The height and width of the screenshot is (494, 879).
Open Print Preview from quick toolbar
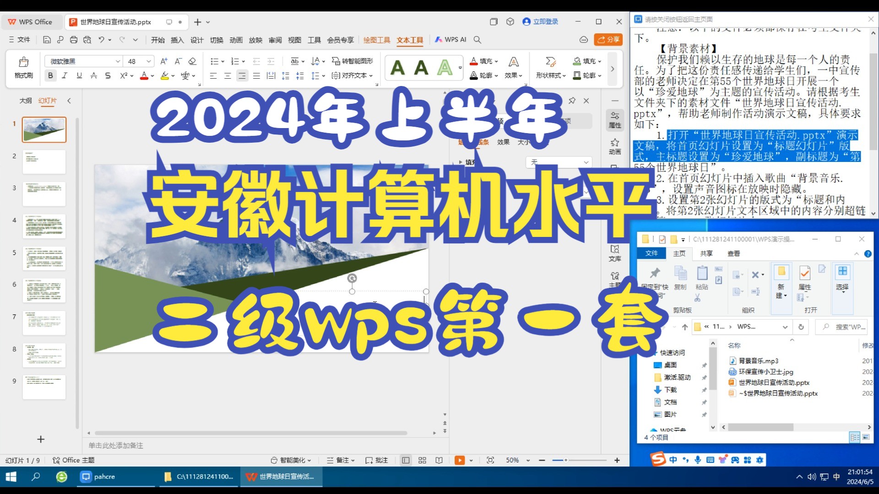(87, 40)
